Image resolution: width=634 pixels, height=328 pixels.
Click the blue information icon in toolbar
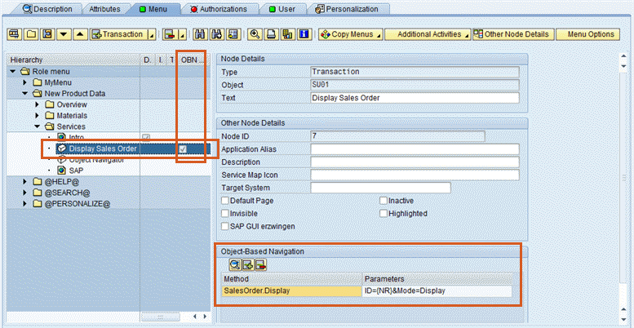(304, 35)
